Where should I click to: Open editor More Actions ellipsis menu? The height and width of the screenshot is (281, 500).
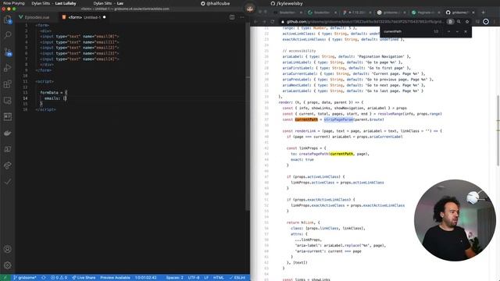(x=241, y=17)
